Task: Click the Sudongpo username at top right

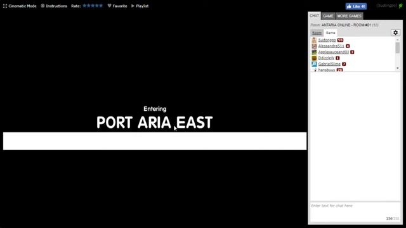Action: coord(387,6)
